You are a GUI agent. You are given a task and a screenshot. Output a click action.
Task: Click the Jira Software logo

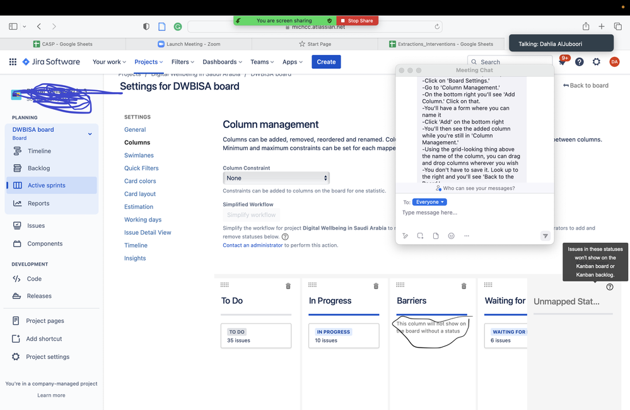(x=51, y=62)
